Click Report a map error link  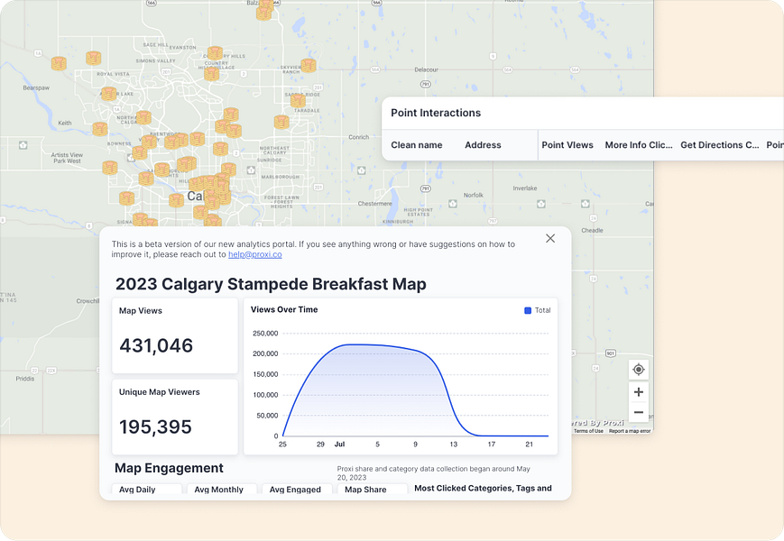tap(630, 431)
